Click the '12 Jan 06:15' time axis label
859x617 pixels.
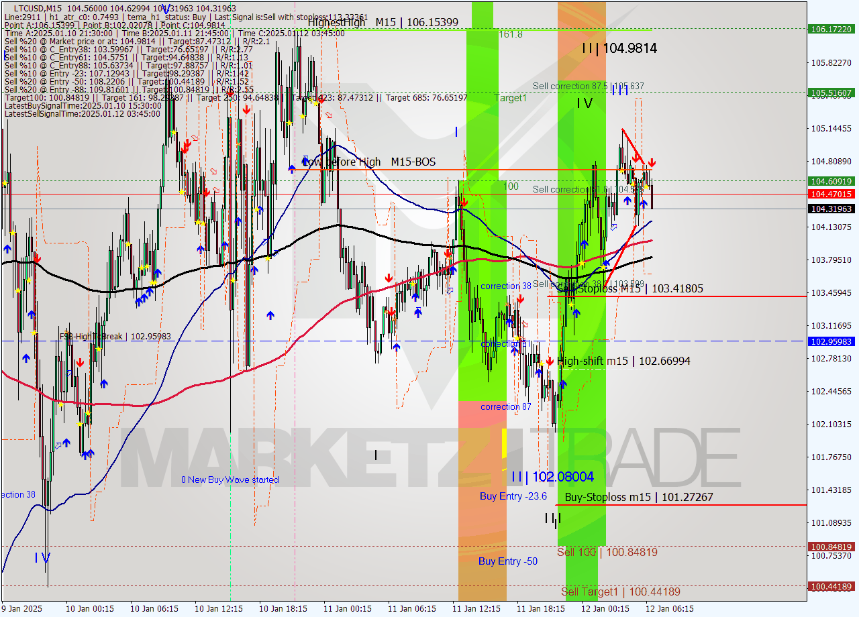[x=669, y=609]
